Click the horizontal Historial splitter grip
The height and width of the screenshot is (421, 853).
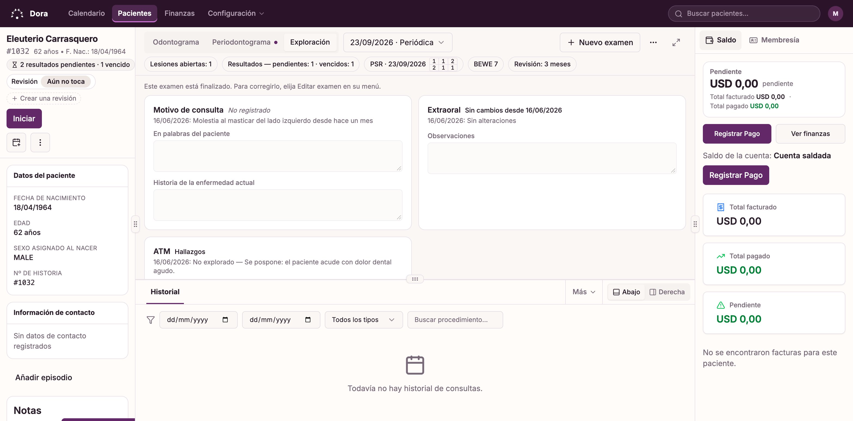(x=415, y=279)
